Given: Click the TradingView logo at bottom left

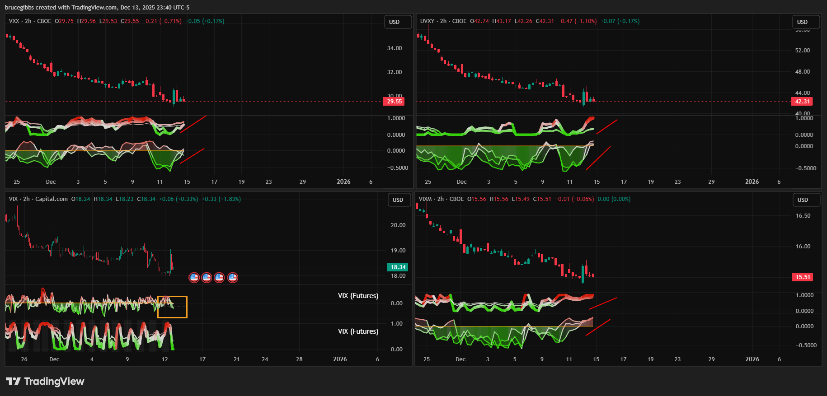Looking at the screenshot, I should click(45, 382).
